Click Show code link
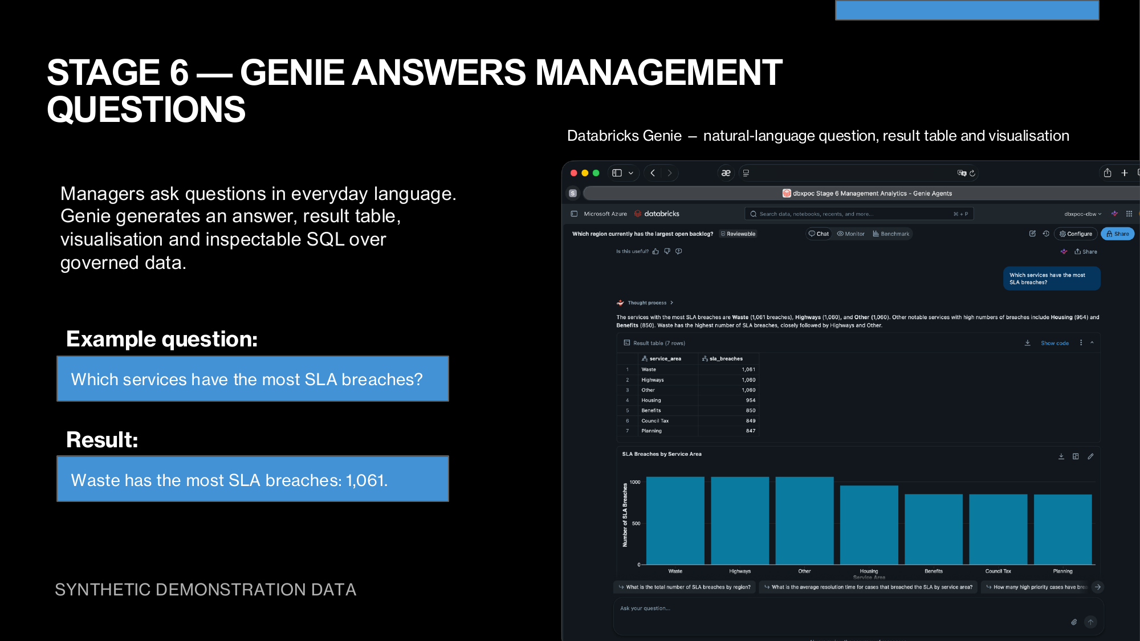 pos(1054,343)
